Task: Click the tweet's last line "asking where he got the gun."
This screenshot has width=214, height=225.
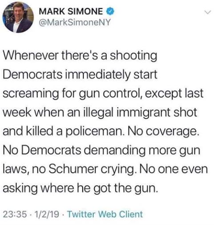Action: (80, 188)
